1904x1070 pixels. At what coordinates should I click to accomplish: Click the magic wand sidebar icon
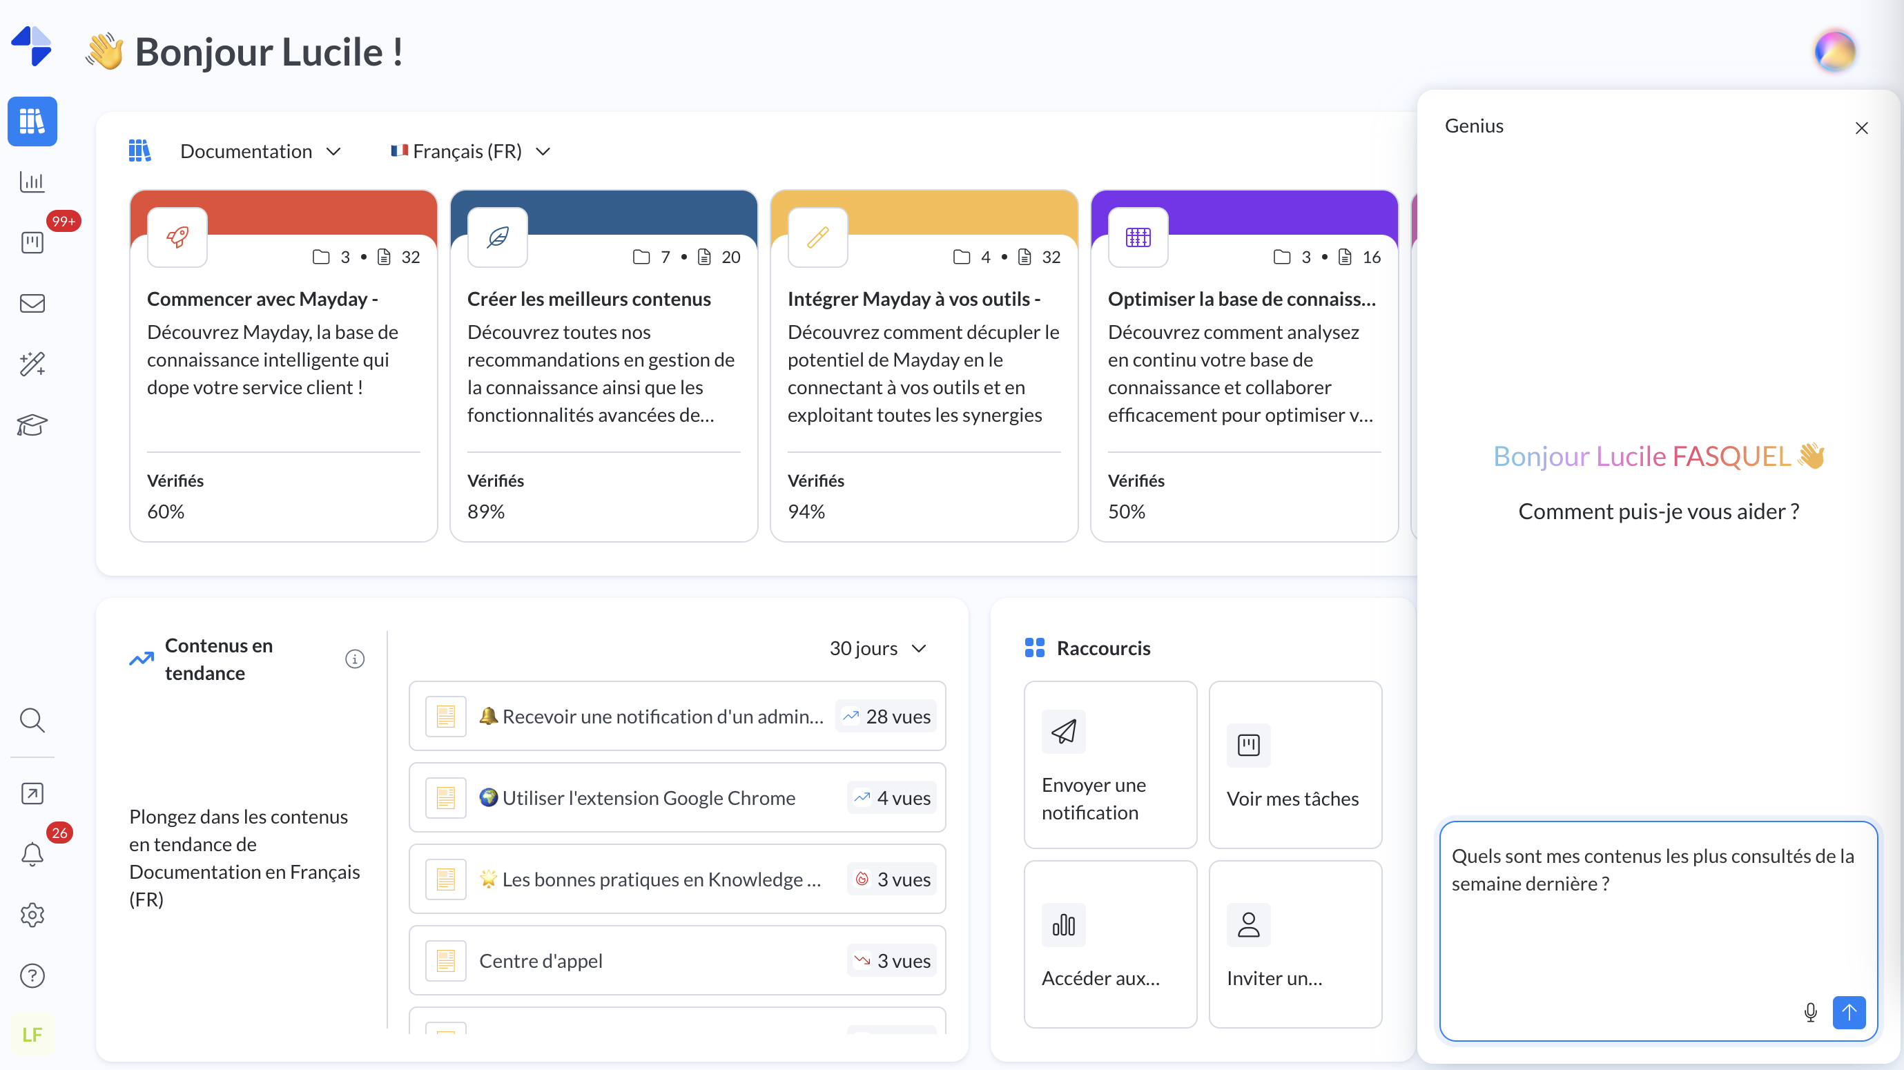(32, 364)
